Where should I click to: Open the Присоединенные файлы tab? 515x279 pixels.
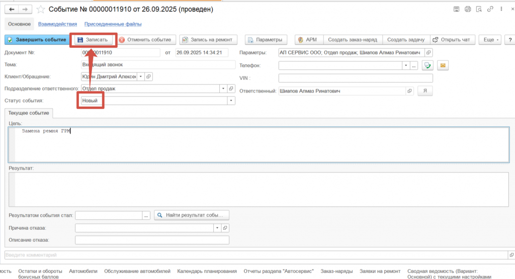point(113,24)
